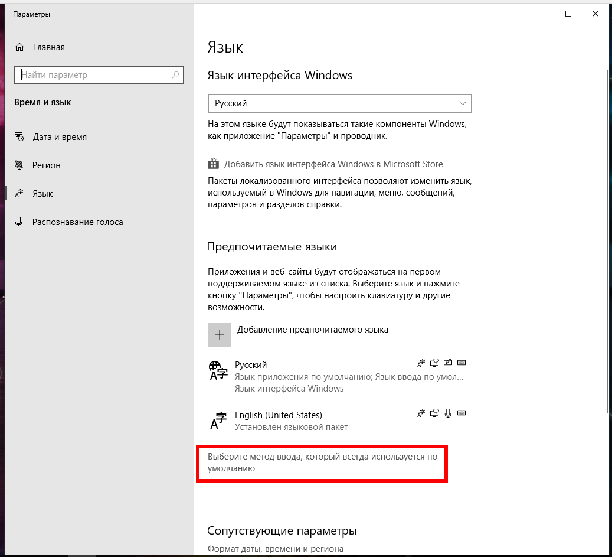This screenshot has height=557, width=612.
Task: Click speech recognition microphone icon in English row
Action: tap(448, 413)
